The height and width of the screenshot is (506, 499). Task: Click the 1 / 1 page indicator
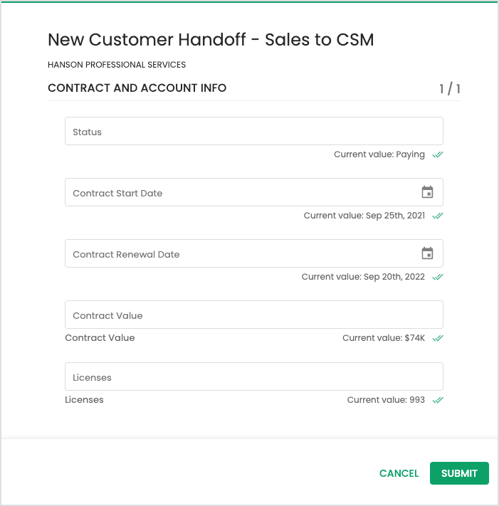point(449,89)
